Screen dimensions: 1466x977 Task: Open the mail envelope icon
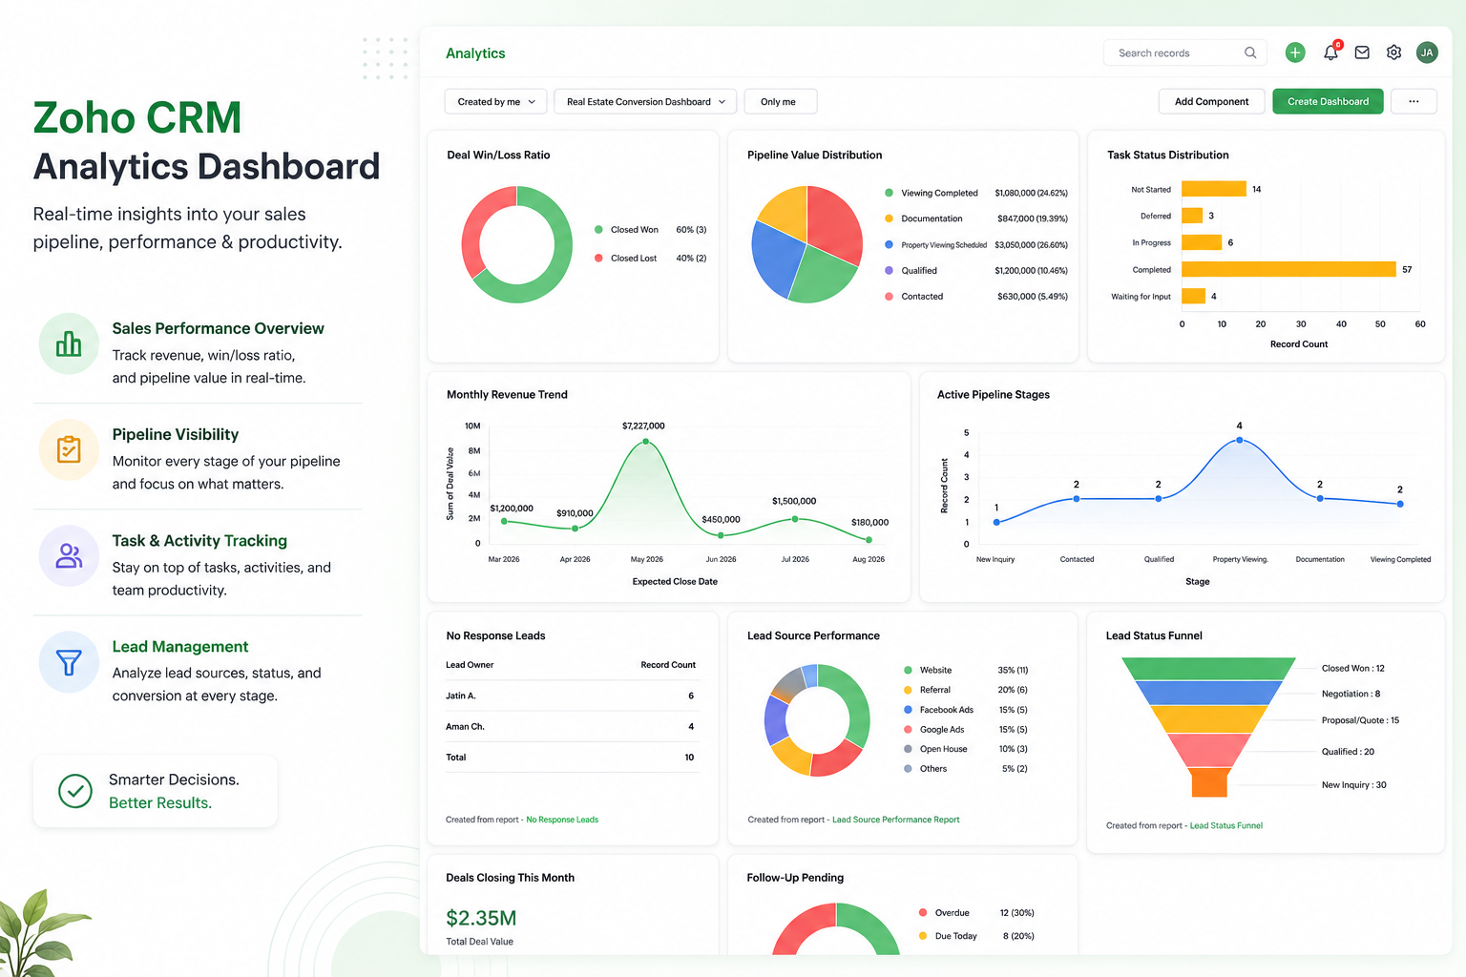point(1362,52)
